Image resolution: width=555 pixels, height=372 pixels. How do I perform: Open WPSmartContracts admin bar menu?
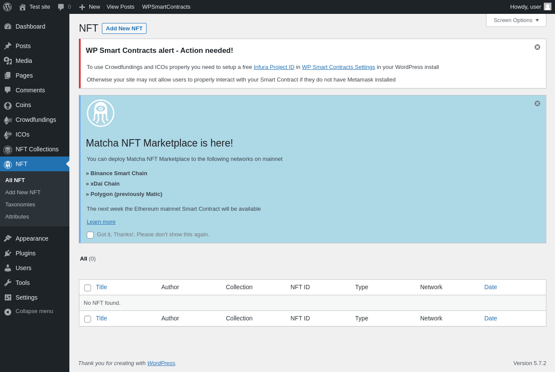click(x=166, y=7)
